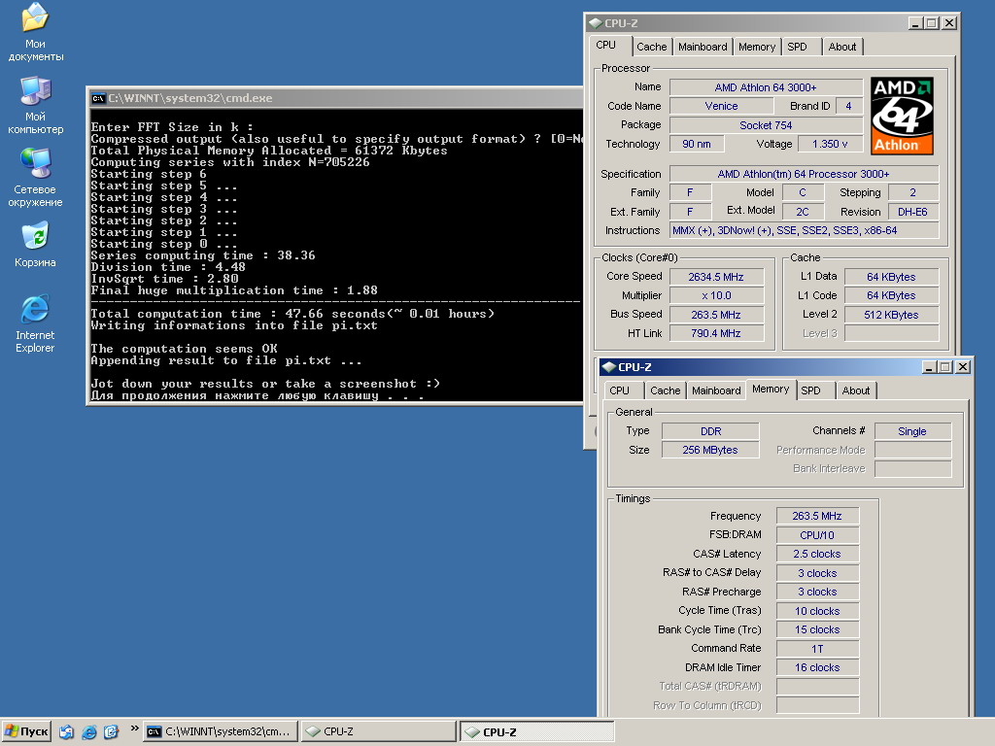
Task: Click the Bank Cycle Time value '15 clocks'
Action: pos(817,629)
